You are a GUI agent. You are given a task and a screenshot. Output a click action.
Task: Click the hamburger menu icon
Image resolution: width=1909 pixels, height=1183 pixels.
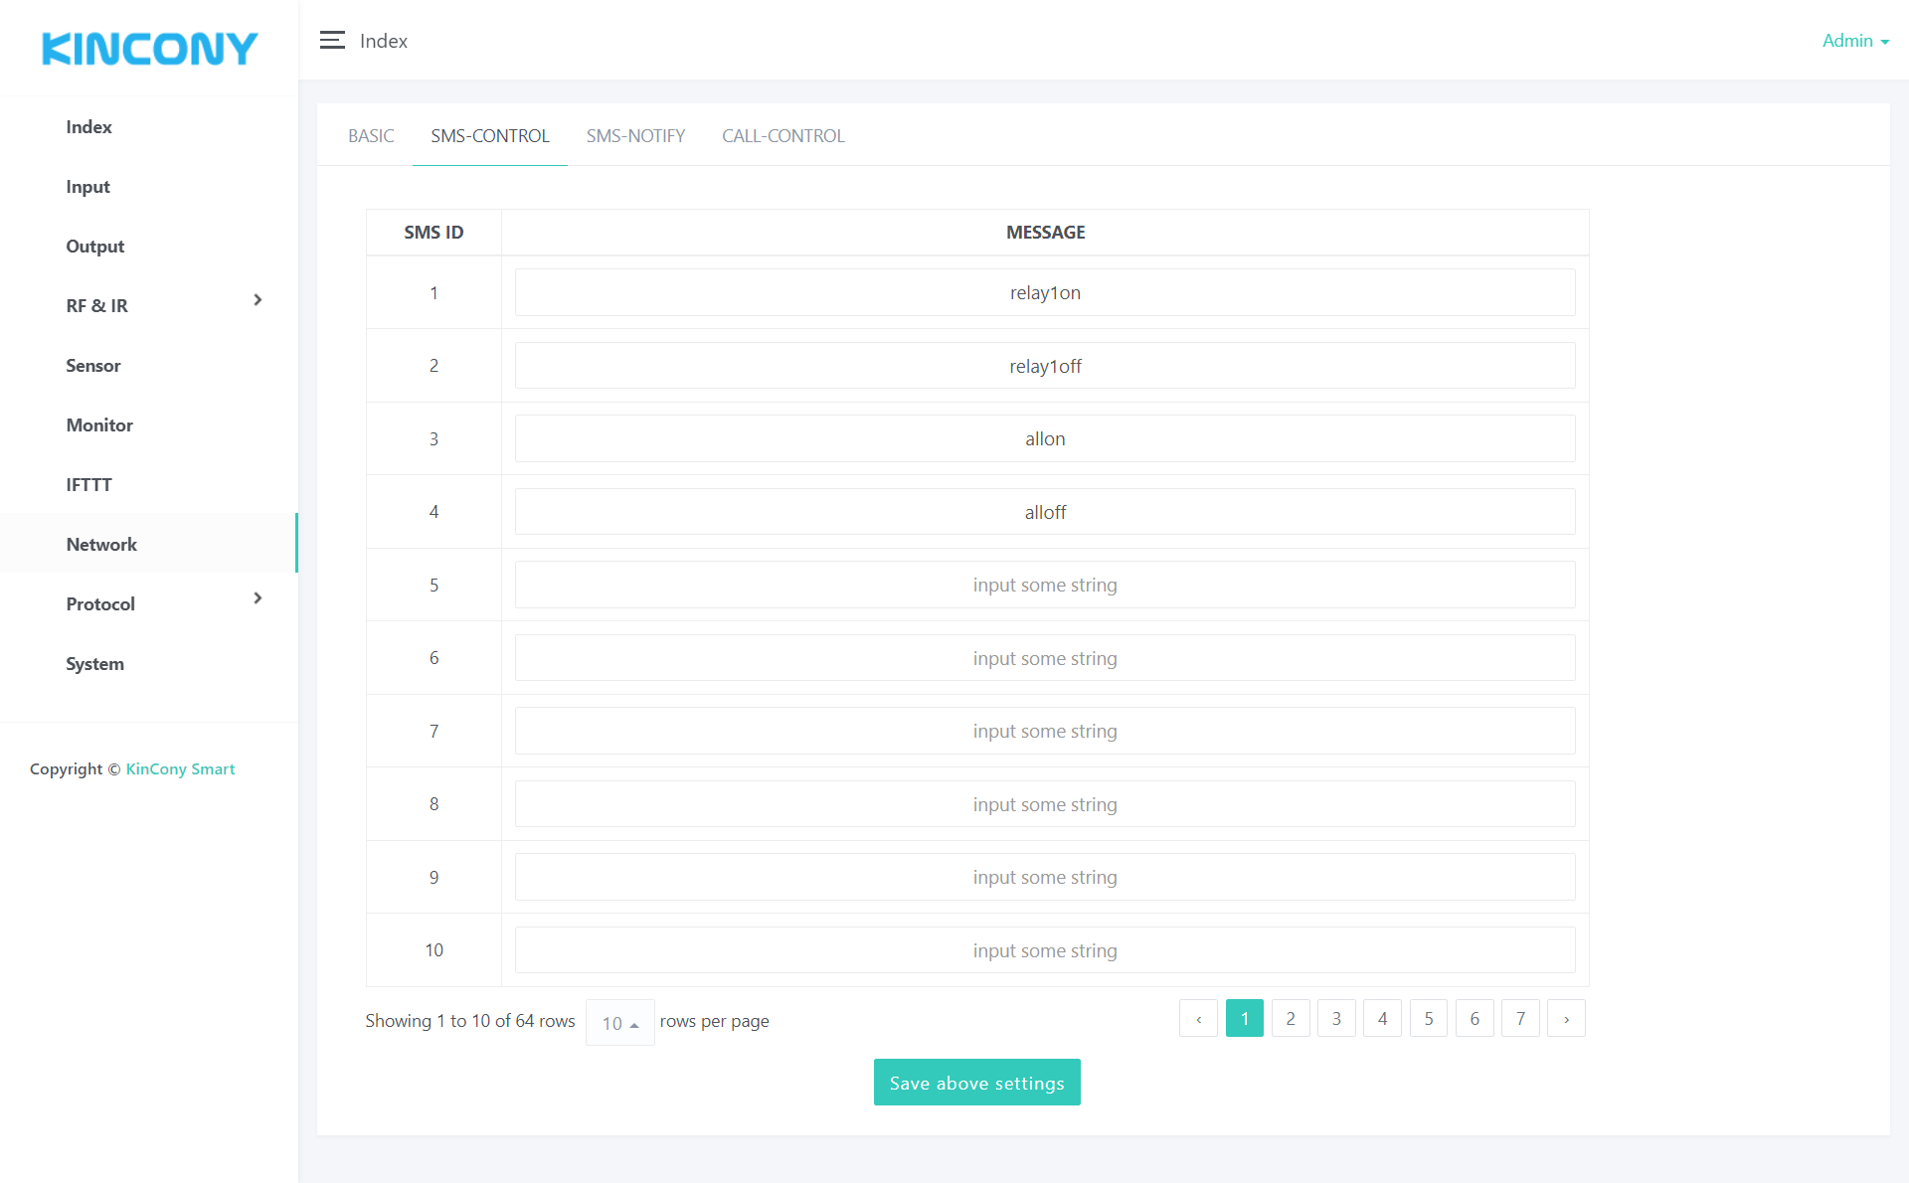(332, 41)
